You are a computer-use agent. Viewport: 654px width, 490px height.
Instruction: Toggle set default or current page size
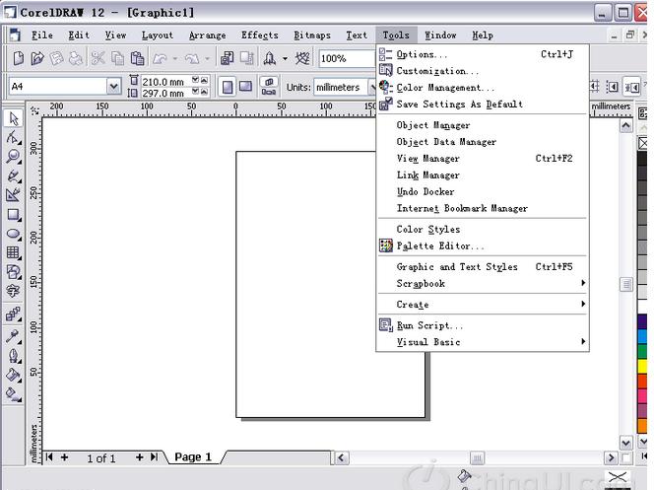[269, 86]
